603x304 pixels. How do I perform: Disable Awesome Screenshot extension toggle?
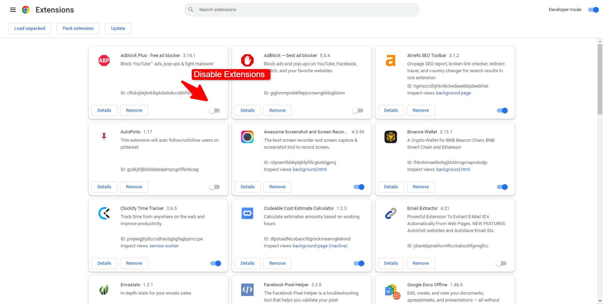click(359, 187)
